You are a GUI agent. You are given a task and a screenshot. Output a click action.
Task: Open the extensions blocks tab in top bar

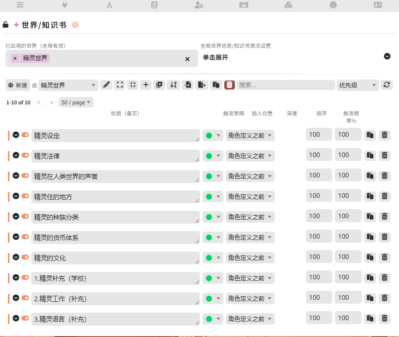[288, 5]
